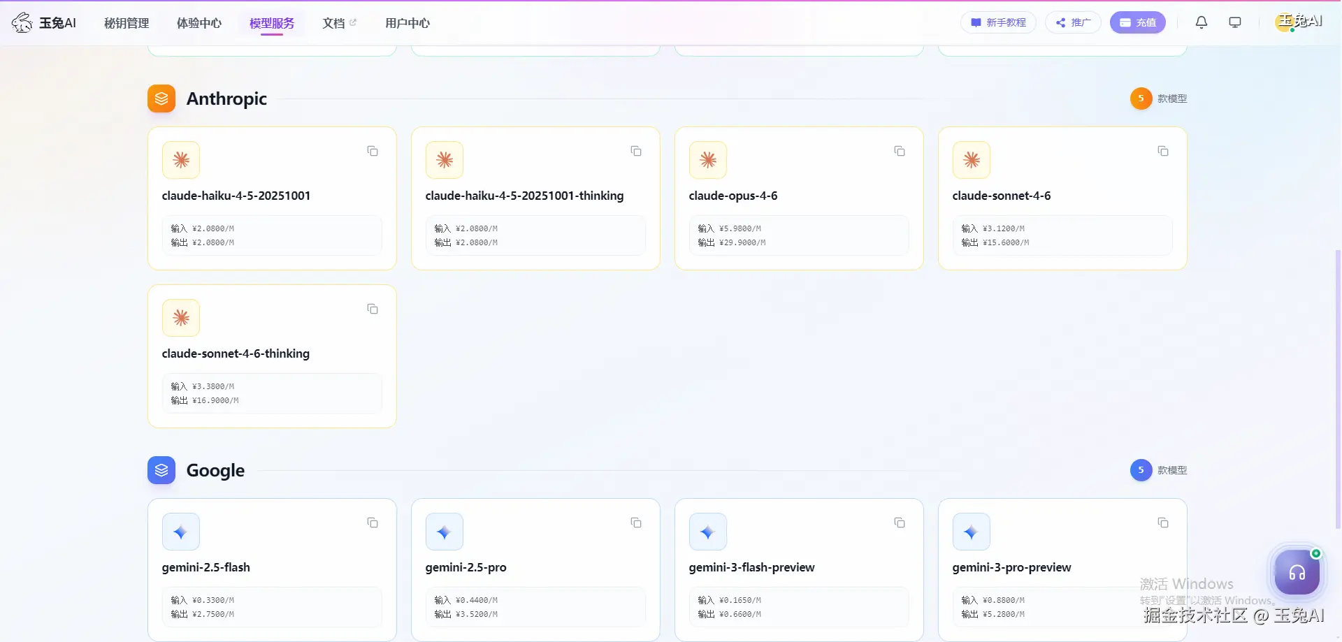Click the page vertical scrollbar
Viewport: 1342px width, 642px height.
point(1338,388)
